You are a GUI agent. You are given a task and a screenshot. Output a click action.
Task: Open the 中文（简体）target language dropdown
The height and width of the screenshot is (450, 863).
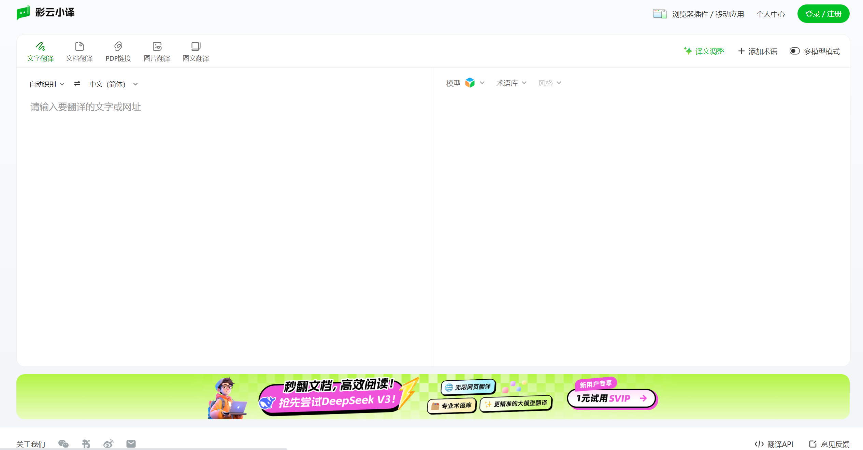113,84
